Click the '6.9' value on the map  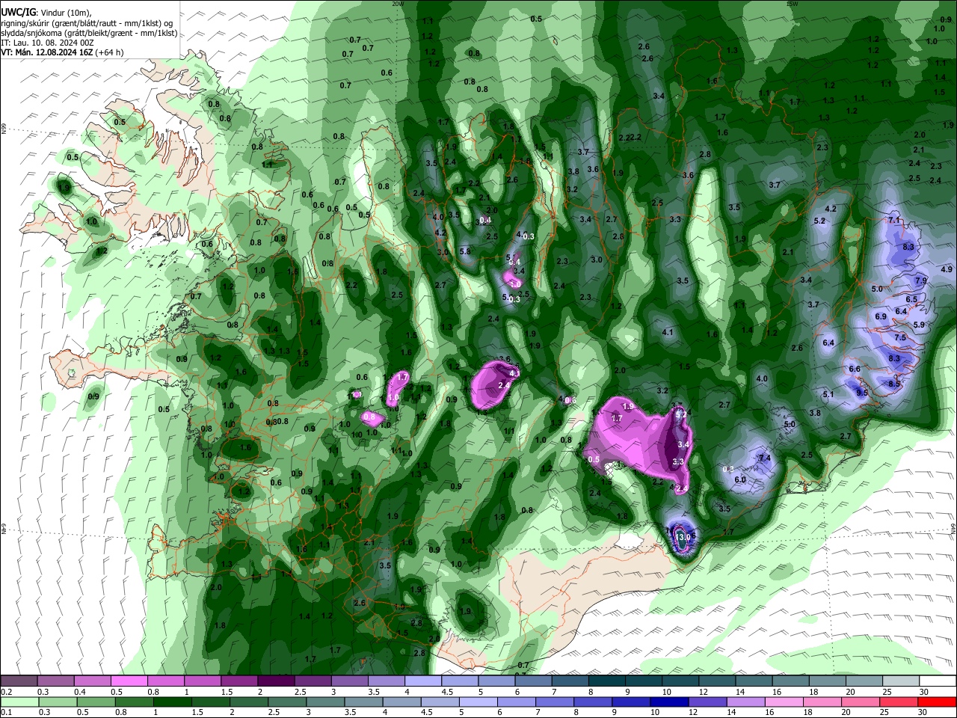(x=881, y=316)
